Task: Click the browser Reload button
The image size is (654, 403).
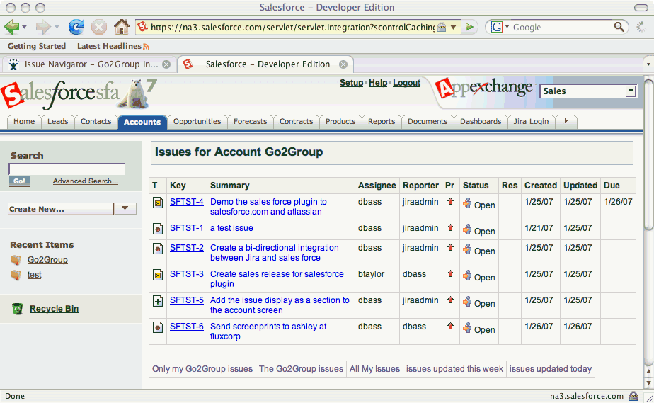Action: (76, 27)
